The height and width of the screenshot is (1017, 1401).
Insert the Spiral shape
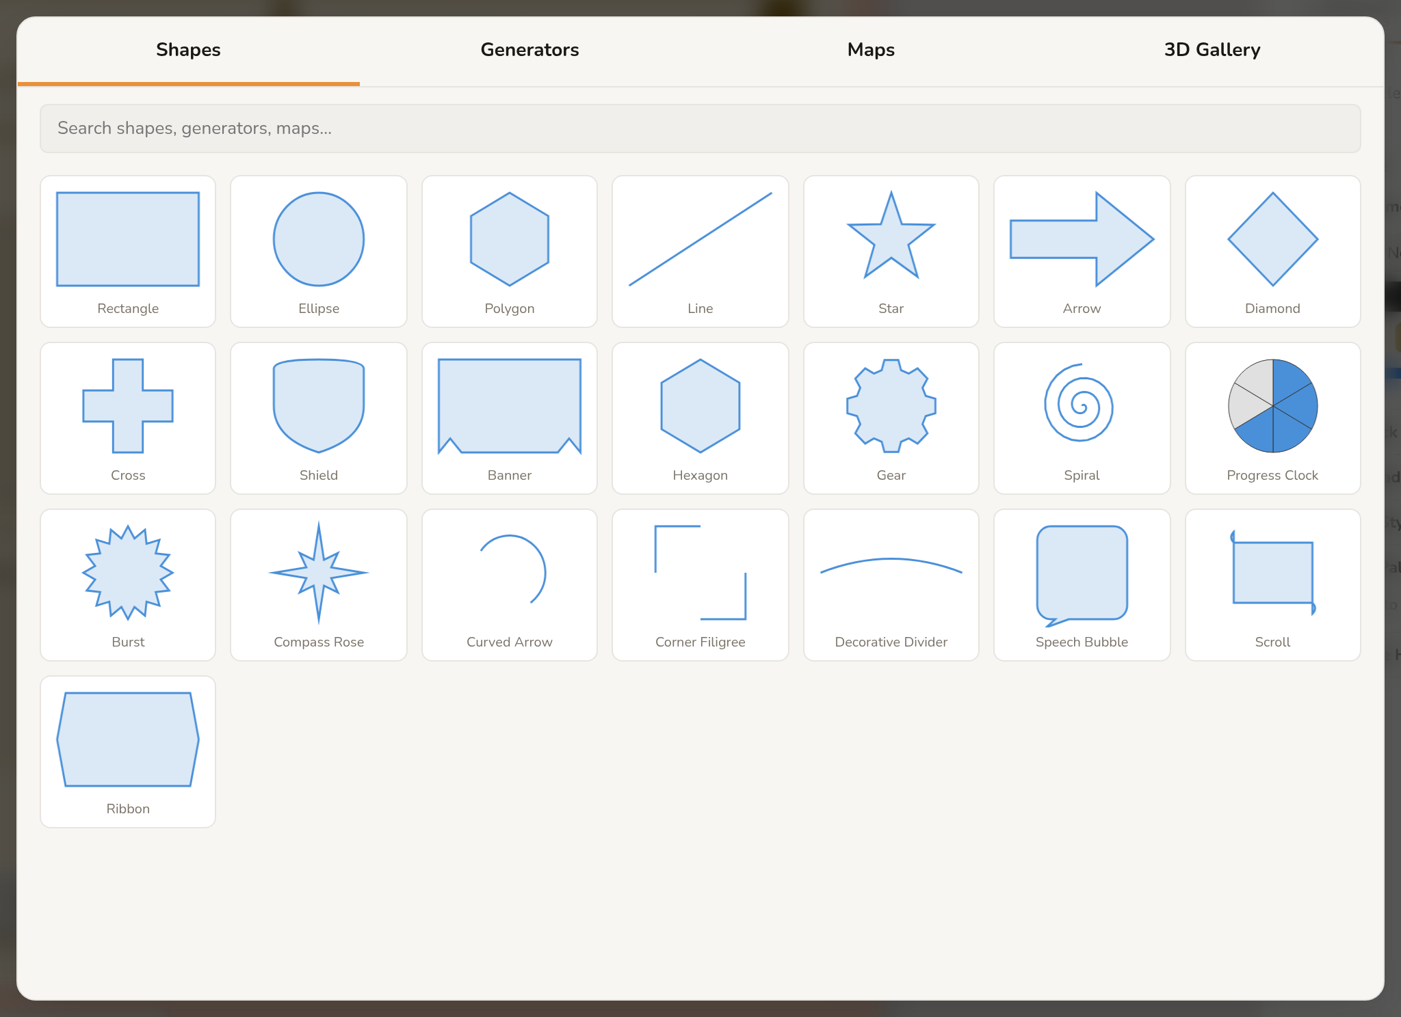(1082, 418)
